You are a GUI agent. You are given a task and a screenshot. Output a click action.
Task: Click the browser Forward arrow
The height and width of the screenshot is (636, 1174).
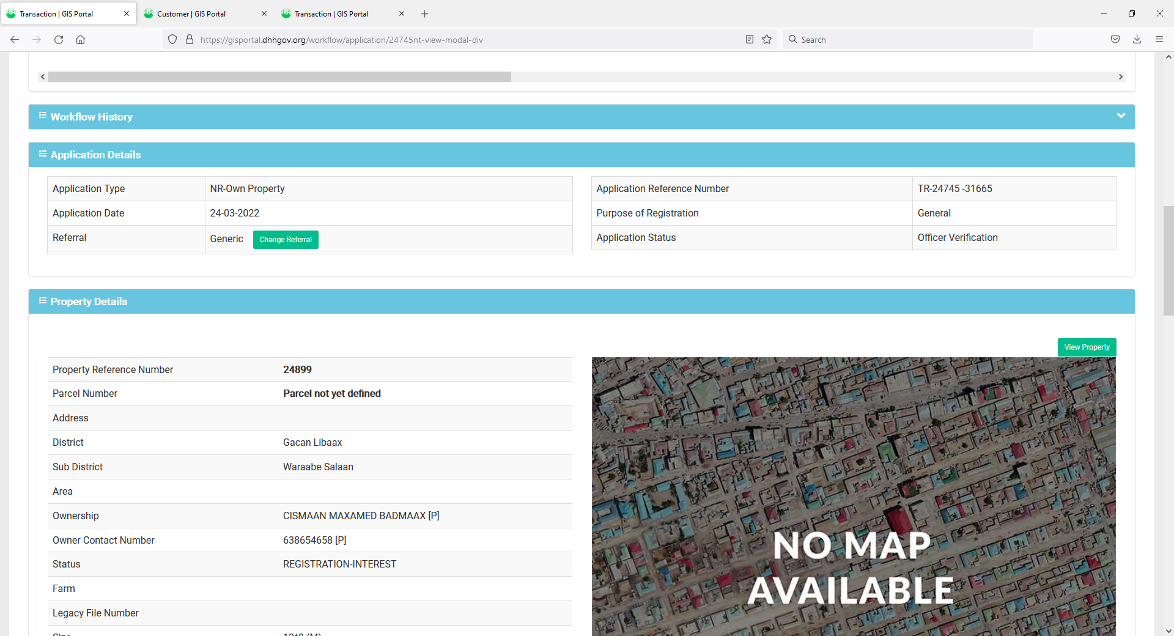[37, 40]
